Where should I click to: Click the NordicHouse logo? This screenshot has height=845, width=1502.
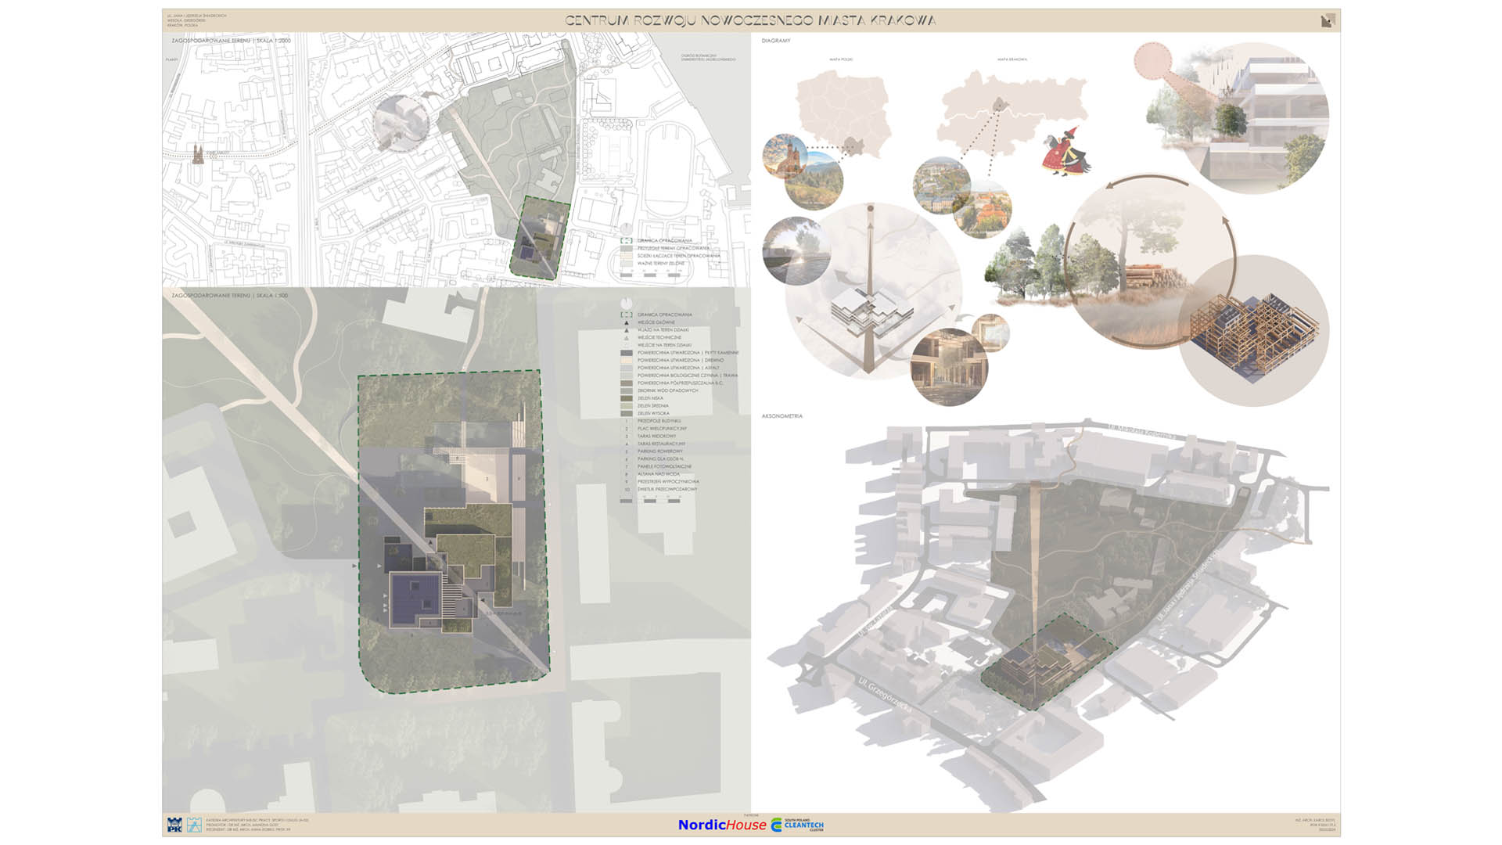click(721, 825)
